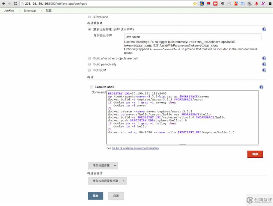The width and height of the screenshot is (273, 206).
Task: Click the 配置 breadcrumb item
Action: click(49, 10)
